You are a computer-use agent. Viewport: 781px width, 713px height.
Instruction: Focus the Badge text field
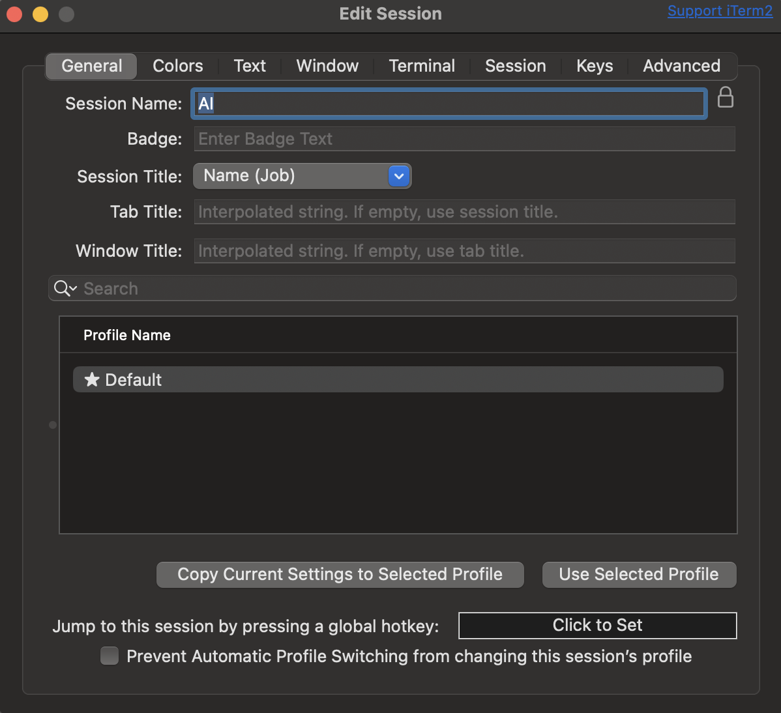click(464, 139)
